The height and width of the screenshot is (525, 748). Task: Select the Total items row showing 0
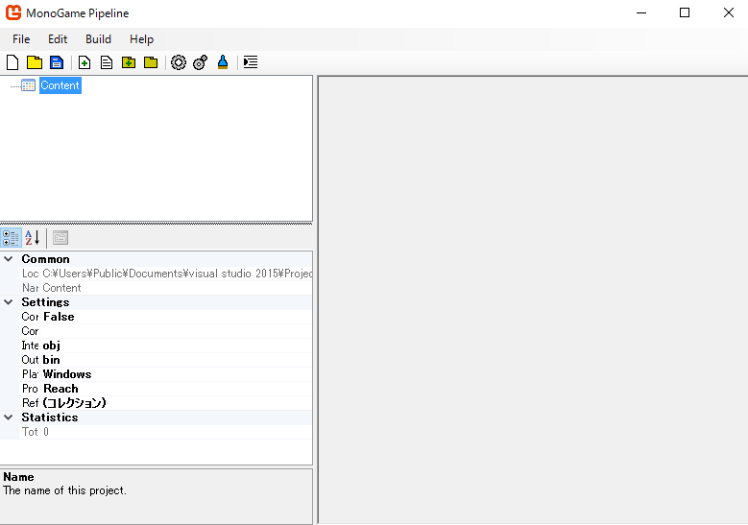166,432
